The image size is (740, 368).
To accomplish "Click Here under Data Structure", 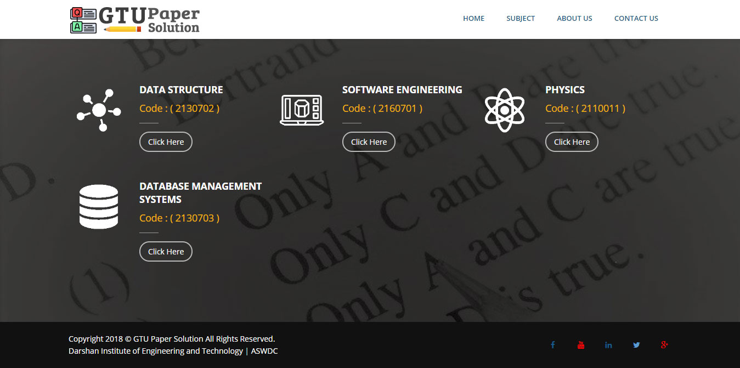I will pos(166,141).
